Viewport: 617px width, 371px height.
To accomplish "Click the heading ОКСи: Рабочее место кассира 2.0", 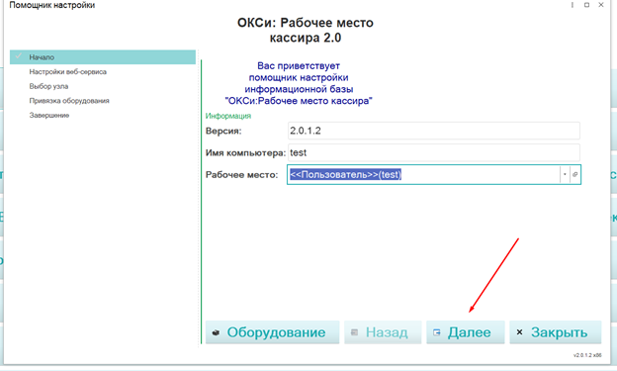I will pos(306,31).
